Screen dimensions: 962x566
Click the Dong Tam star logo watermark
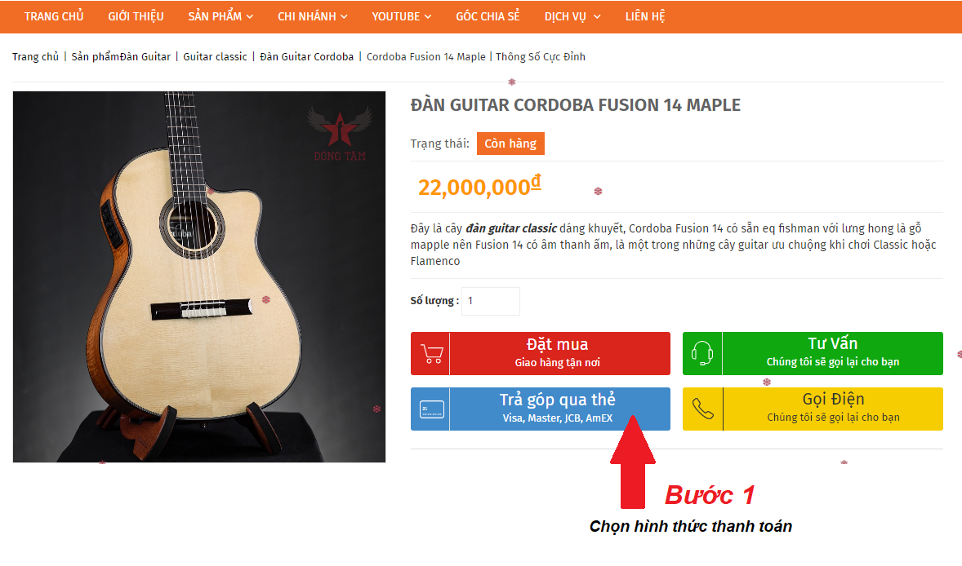point(339,134)
